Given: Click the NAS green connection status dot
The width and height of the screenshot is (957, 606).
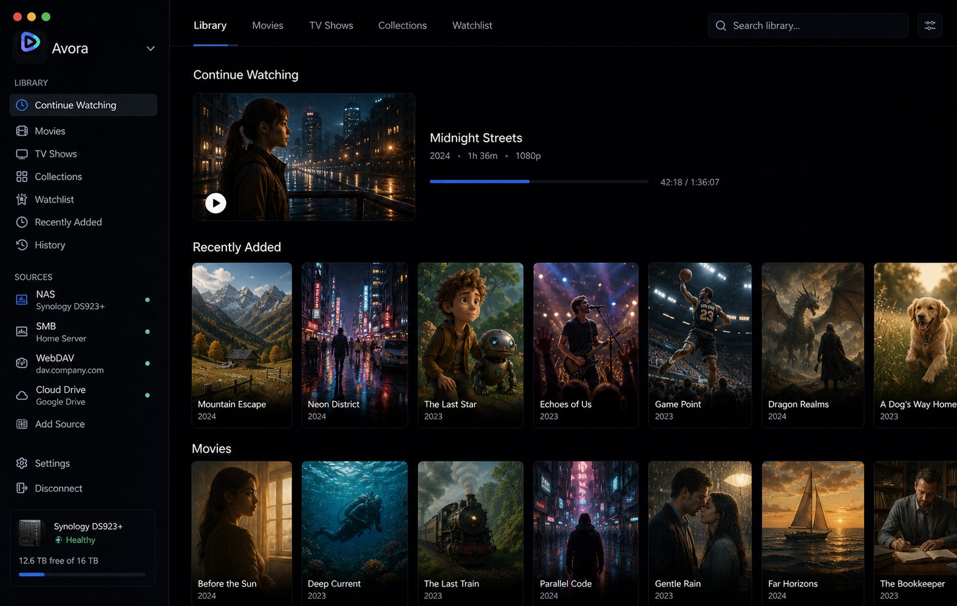Looking at the screenshot, I should point(148,300).
